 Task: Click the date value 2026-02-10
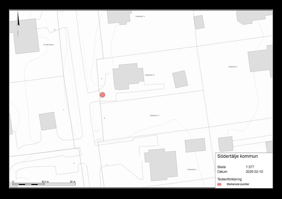click(x=254, y=172)
